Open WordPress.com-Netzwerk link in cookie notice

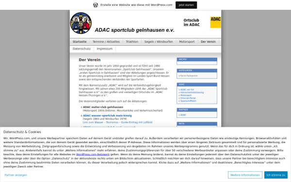point(93,154)
